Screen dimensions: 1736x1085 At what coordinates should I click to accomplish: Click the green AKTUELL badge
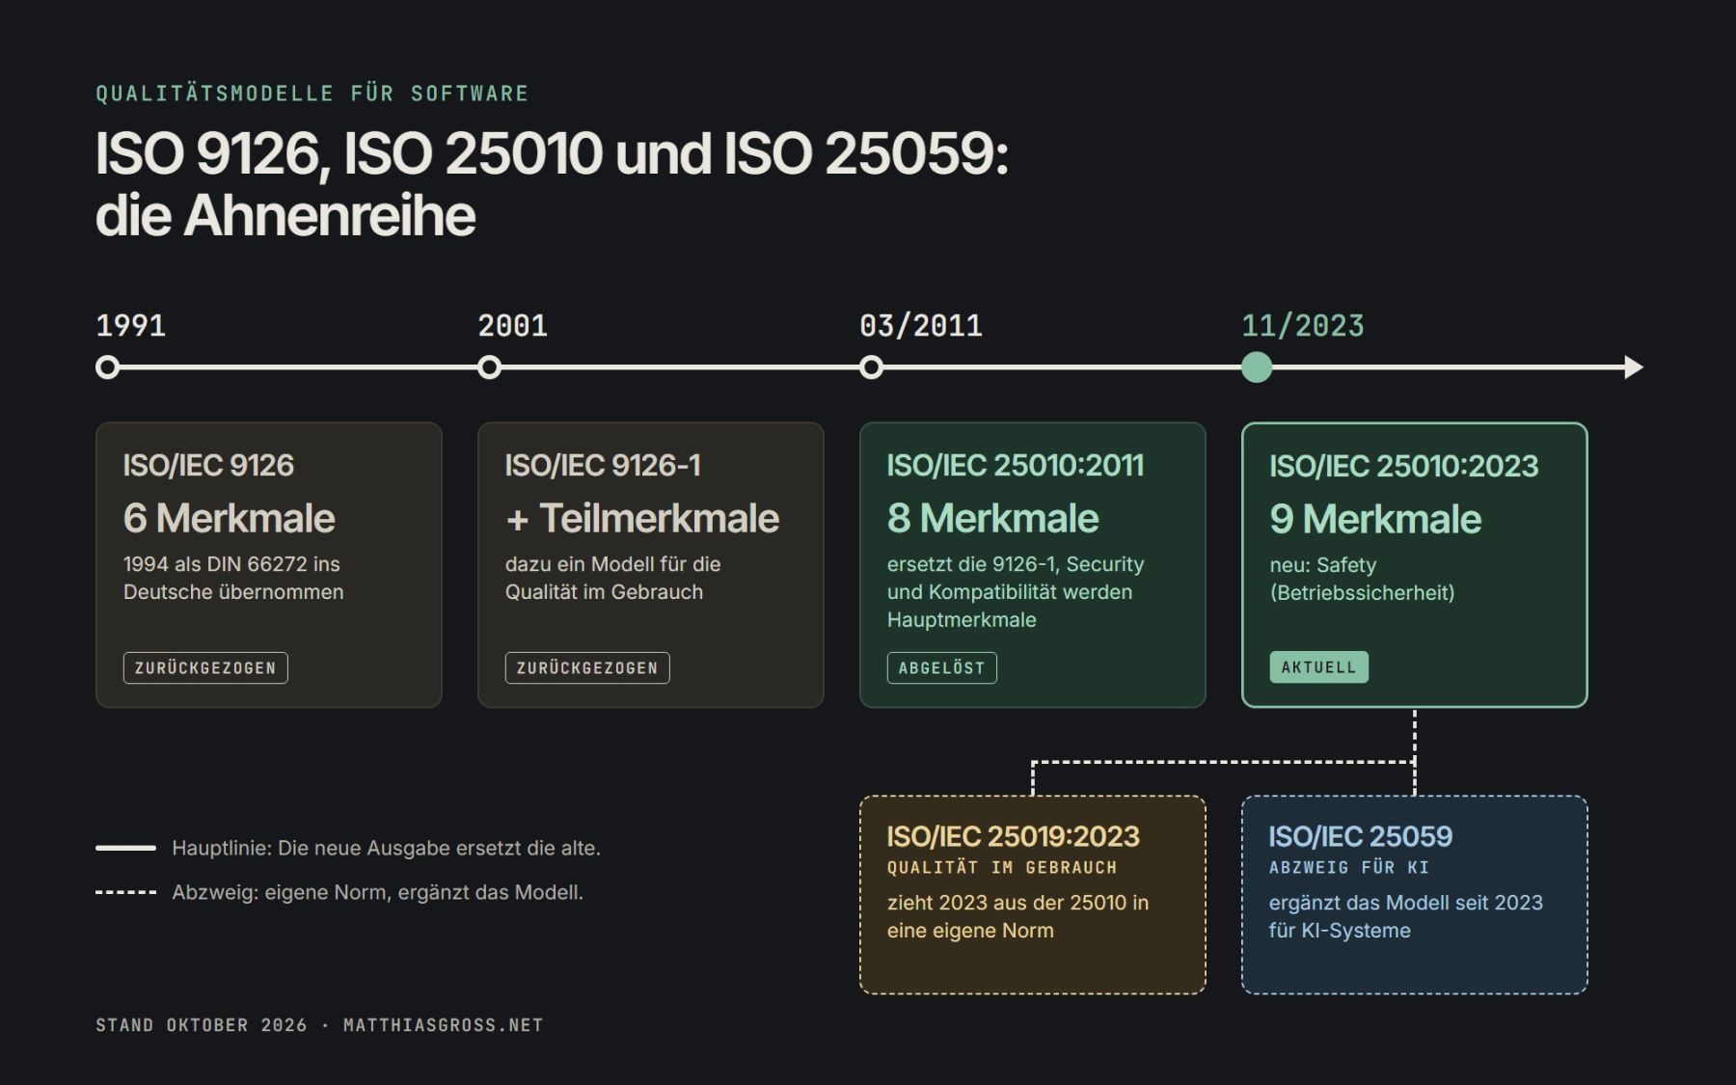[1318, 667]
